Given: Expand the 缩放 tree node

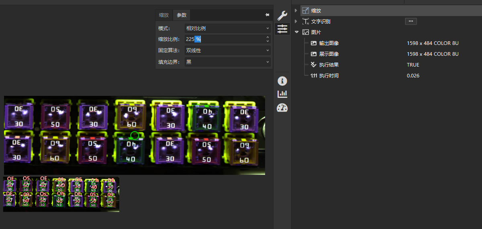Looking at the screenshot, I should pyautogui.click(x=296, y=10).
